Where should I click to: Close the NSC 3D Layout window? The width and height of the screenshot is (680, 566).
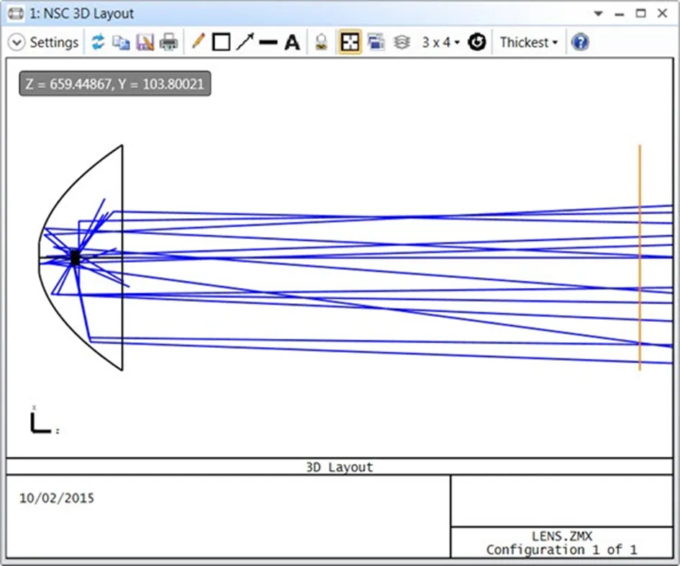coord(662,14)
